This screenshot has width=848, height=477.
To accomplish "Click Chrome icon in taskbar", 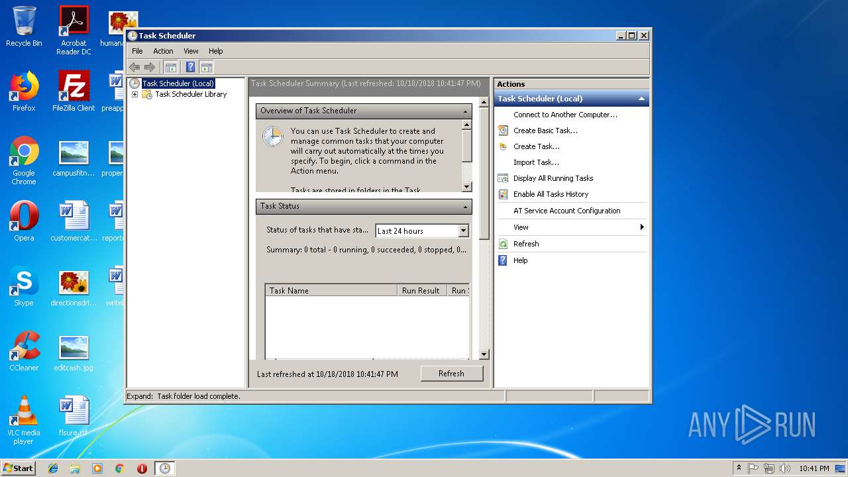I will click(x=120, y=468).
